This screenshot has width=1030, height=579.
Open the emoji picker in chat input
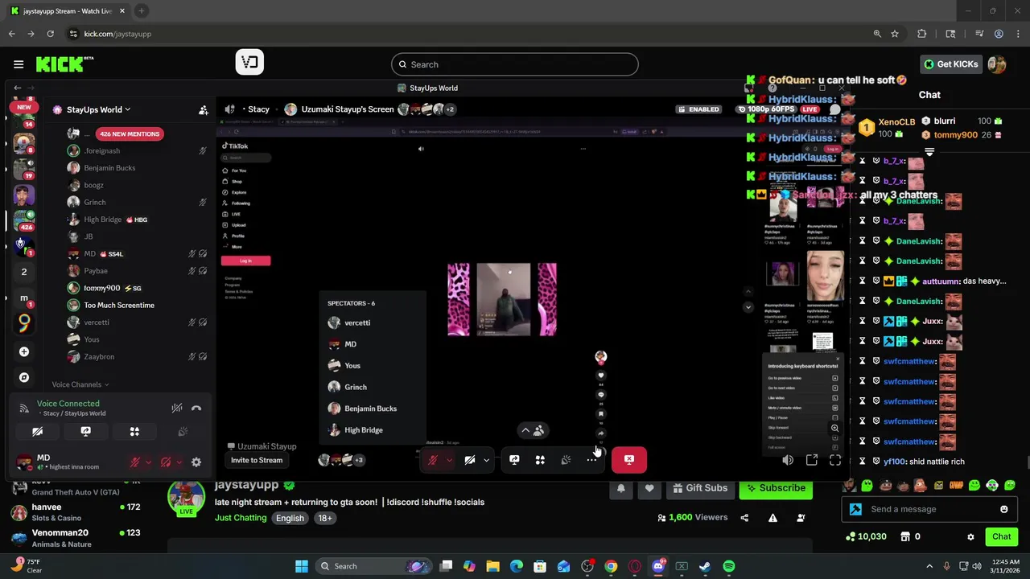1003,509
